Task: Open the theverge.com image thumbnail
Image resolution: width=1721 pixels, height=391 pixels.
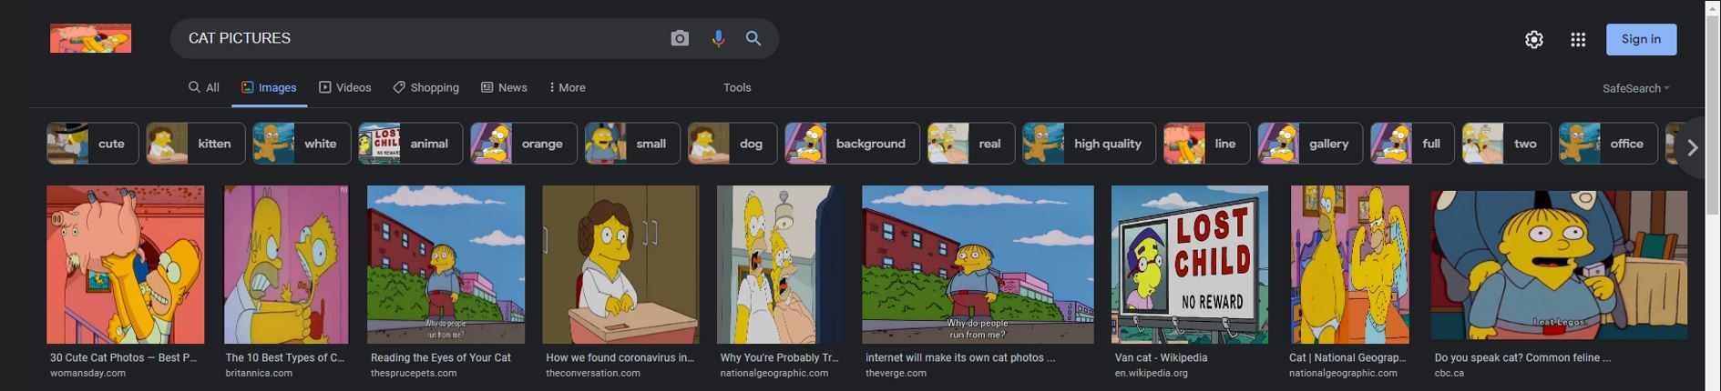Action: pyautogui.click(x=978, y=265)
